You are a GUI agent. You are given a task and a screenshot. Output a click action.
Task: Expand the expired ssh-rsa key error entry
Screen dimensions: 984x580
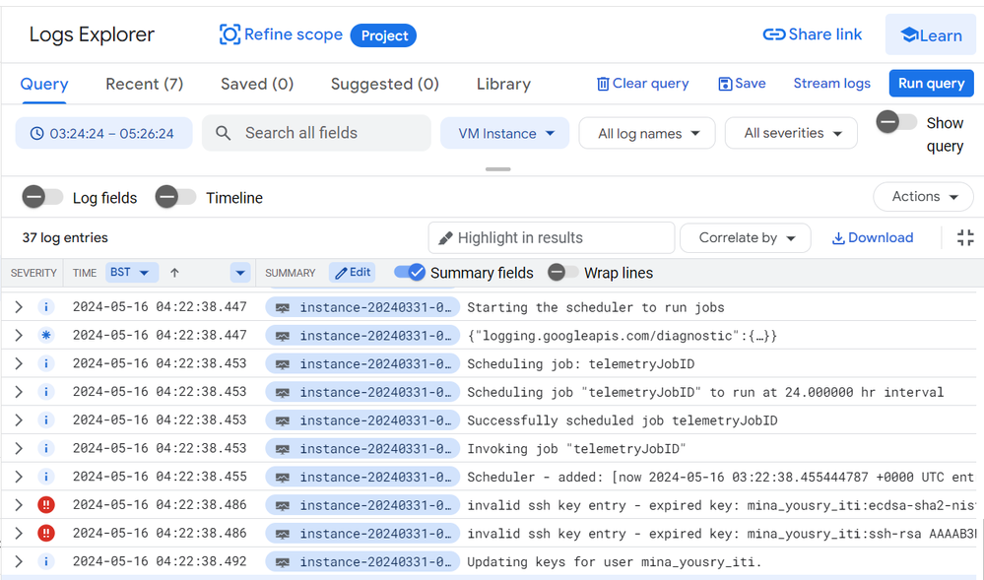(x=18, y=533)
